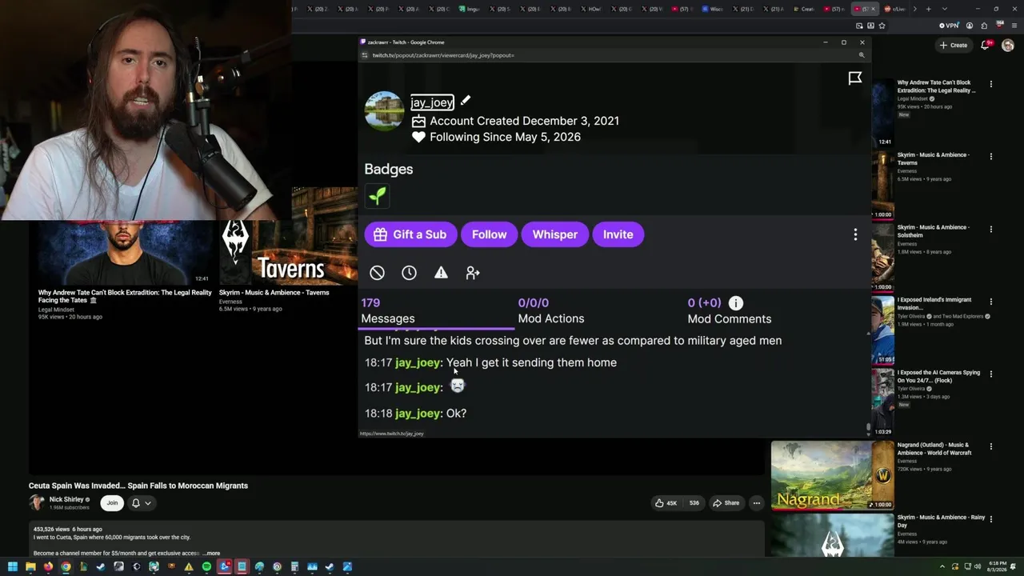This screenshot has height=576, width=1024.
Task: Click the Twitch popout address bar URL
Action: tap(443, 55)
